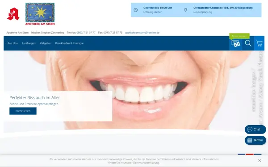Image resolution: width=268 pixels, height=167 pixels.
Task: Click the clock opening hours icon
Action: click(x=135, y=10)
